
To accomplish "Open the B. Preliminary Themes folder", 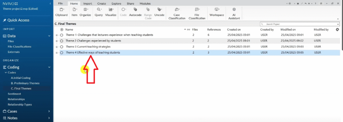I will pos(25,83).
